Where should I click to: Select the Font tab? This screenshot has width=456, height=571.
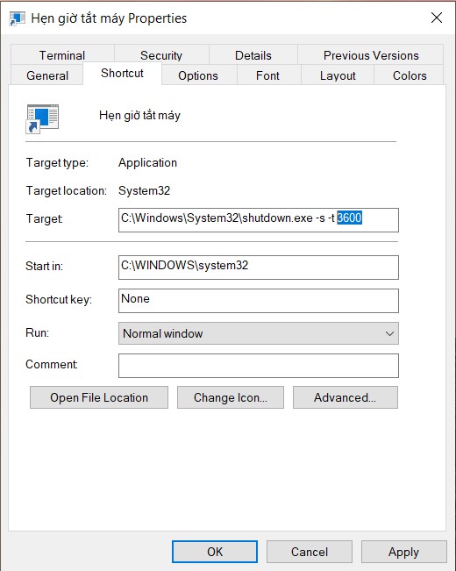(267, 75)
